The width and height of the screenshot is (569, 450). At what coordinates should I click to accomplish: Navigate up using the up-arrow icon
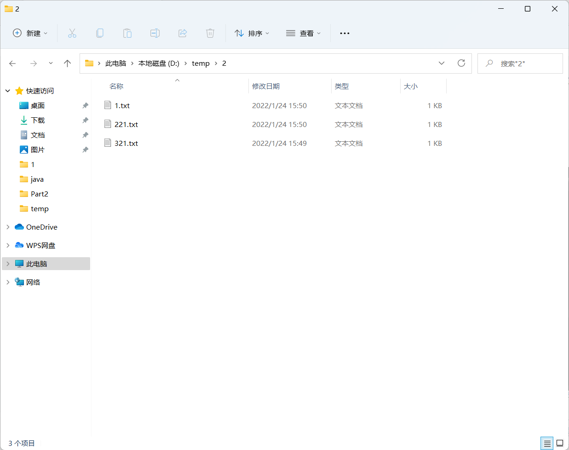pyautogui.click(x=67, y=63)
